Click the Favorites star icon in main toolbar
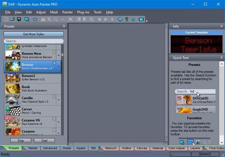Screen dimensions: 225x157 [35, 19]
